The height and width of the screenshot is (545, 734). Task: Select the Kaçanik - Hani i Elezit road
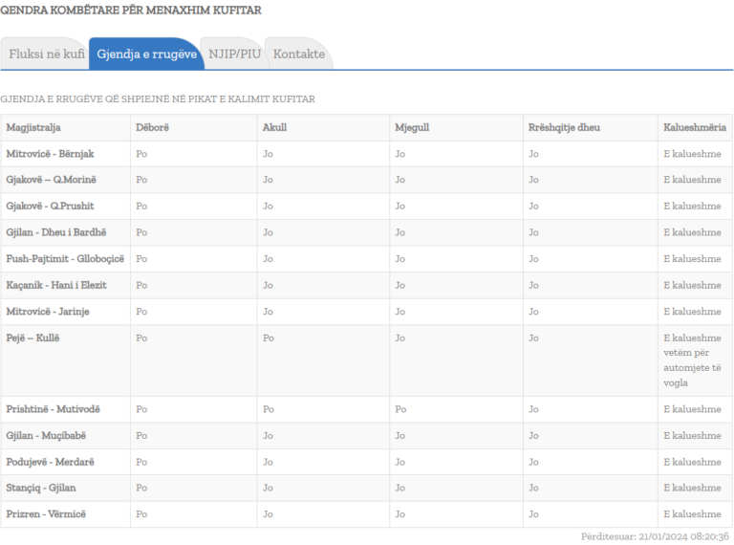(55, 285)
